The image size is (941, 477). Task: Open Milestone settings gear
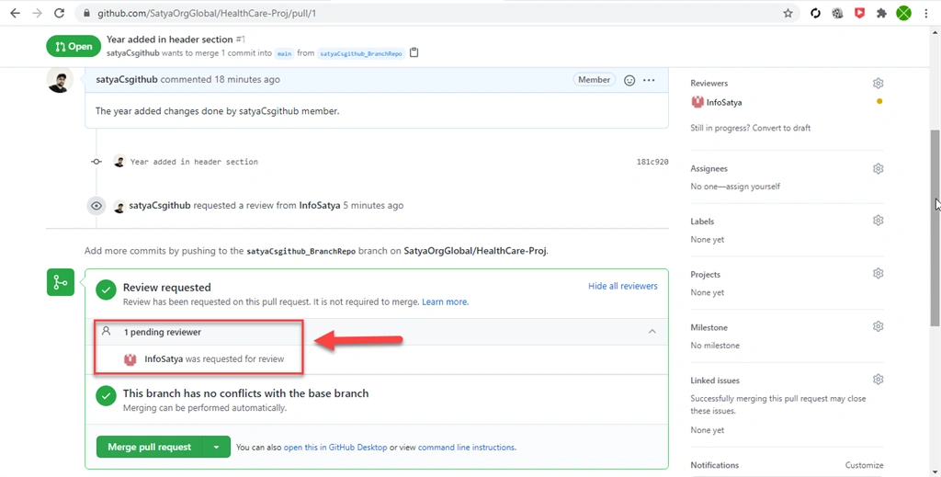878,326
